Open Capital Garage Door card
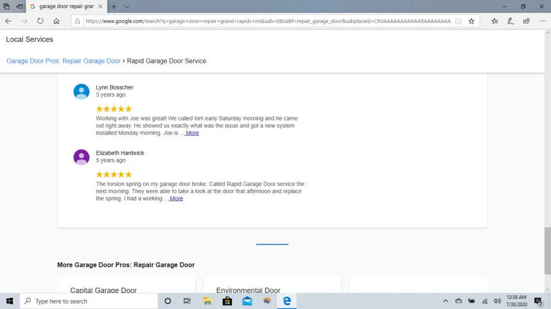Viewport: 551px width, 309px height. pyautogui.click(x=126, y=286)
